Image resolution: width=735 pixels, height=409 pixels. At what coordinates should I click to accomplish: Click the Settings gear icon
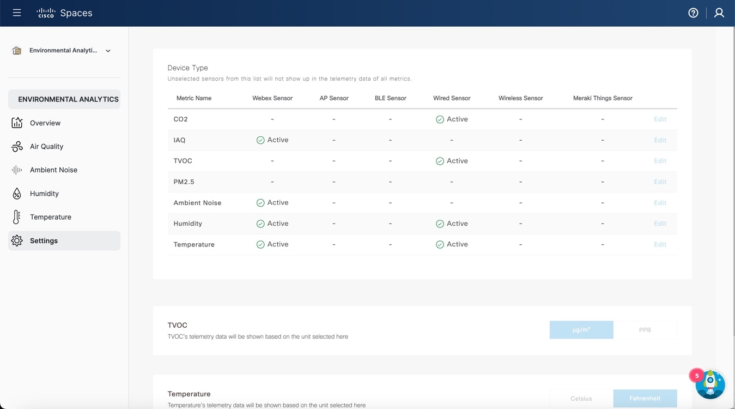(17, 240)
